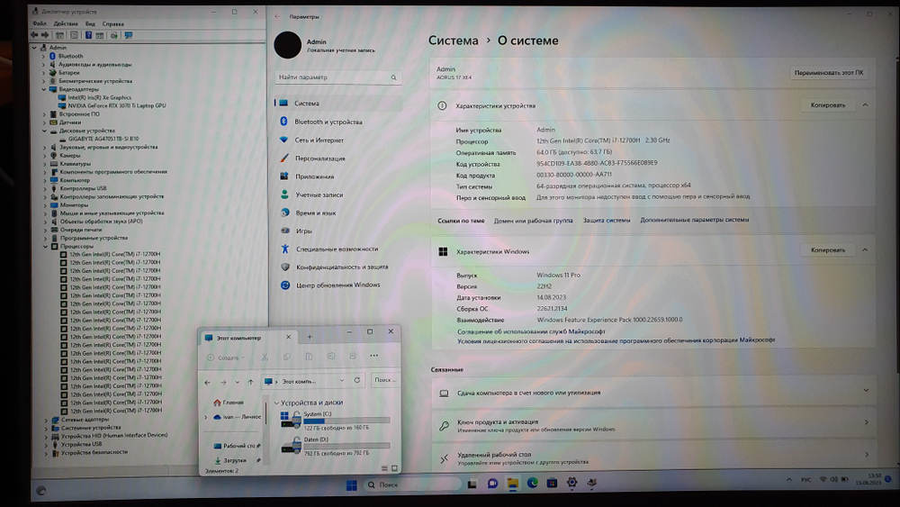The width and height of the screenshot is (900, 507).
Task: Click back arrow in Settings window
Action: [x=278, y=16]
